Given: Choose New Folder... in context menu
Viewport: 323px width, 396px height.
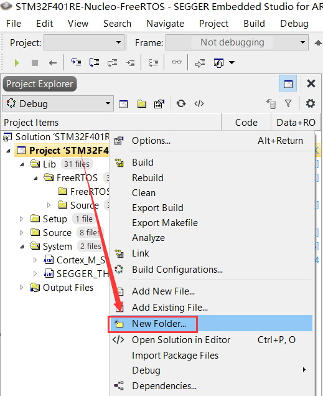Looking at the screenshot, I should [x=212, y=324].
